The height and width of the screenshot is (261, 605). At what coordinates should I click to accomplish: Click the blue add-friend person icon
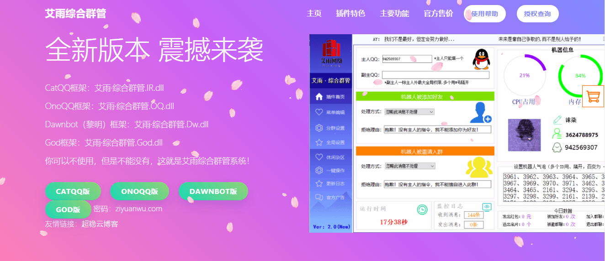480,113
